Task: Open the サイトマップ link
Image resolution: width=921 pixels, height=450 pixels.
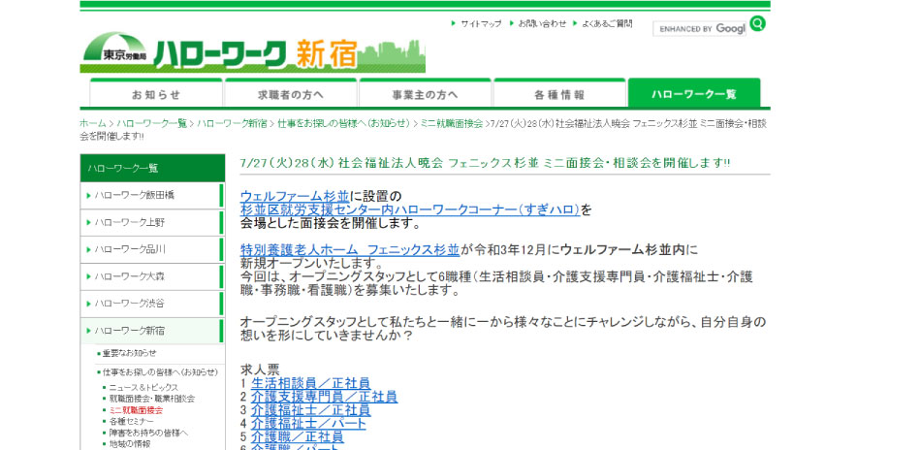Action: pos(481,23)
